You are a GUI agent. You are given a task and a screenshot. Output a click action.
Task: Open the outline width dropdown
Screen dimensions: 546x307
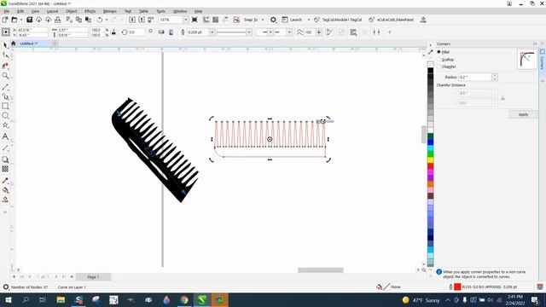tap(212, 32)
